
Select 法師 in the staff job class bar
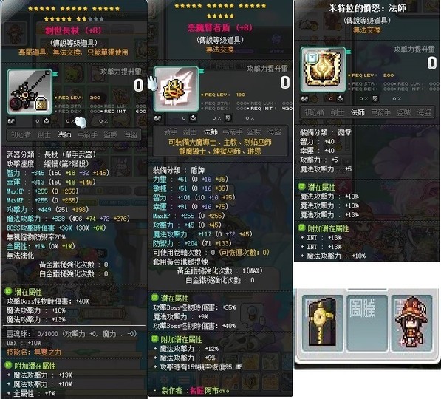[x=64, y=134]
